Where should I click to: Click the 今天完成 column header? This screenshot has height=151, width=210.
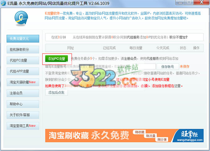(163, 48)
